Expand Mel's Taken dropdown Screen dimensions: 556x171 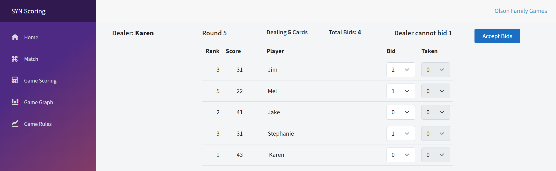(435, 91)
